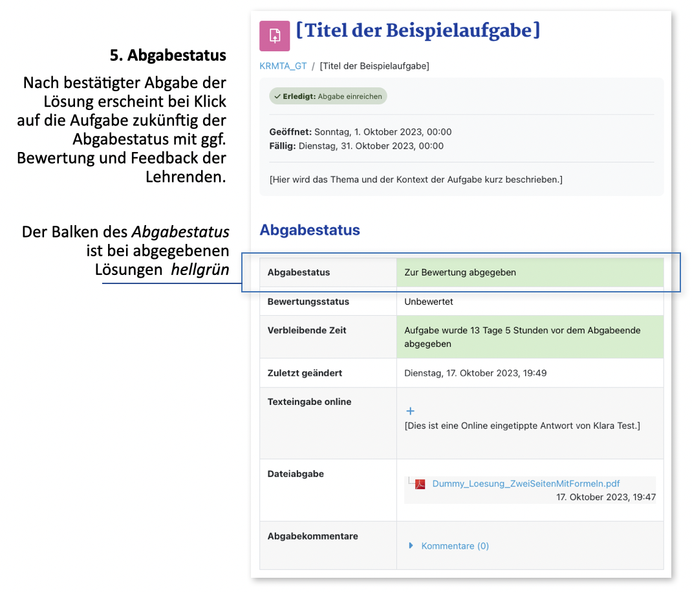Open the Kommentare (0) link
692x592 pixels.
coord(455,546)
